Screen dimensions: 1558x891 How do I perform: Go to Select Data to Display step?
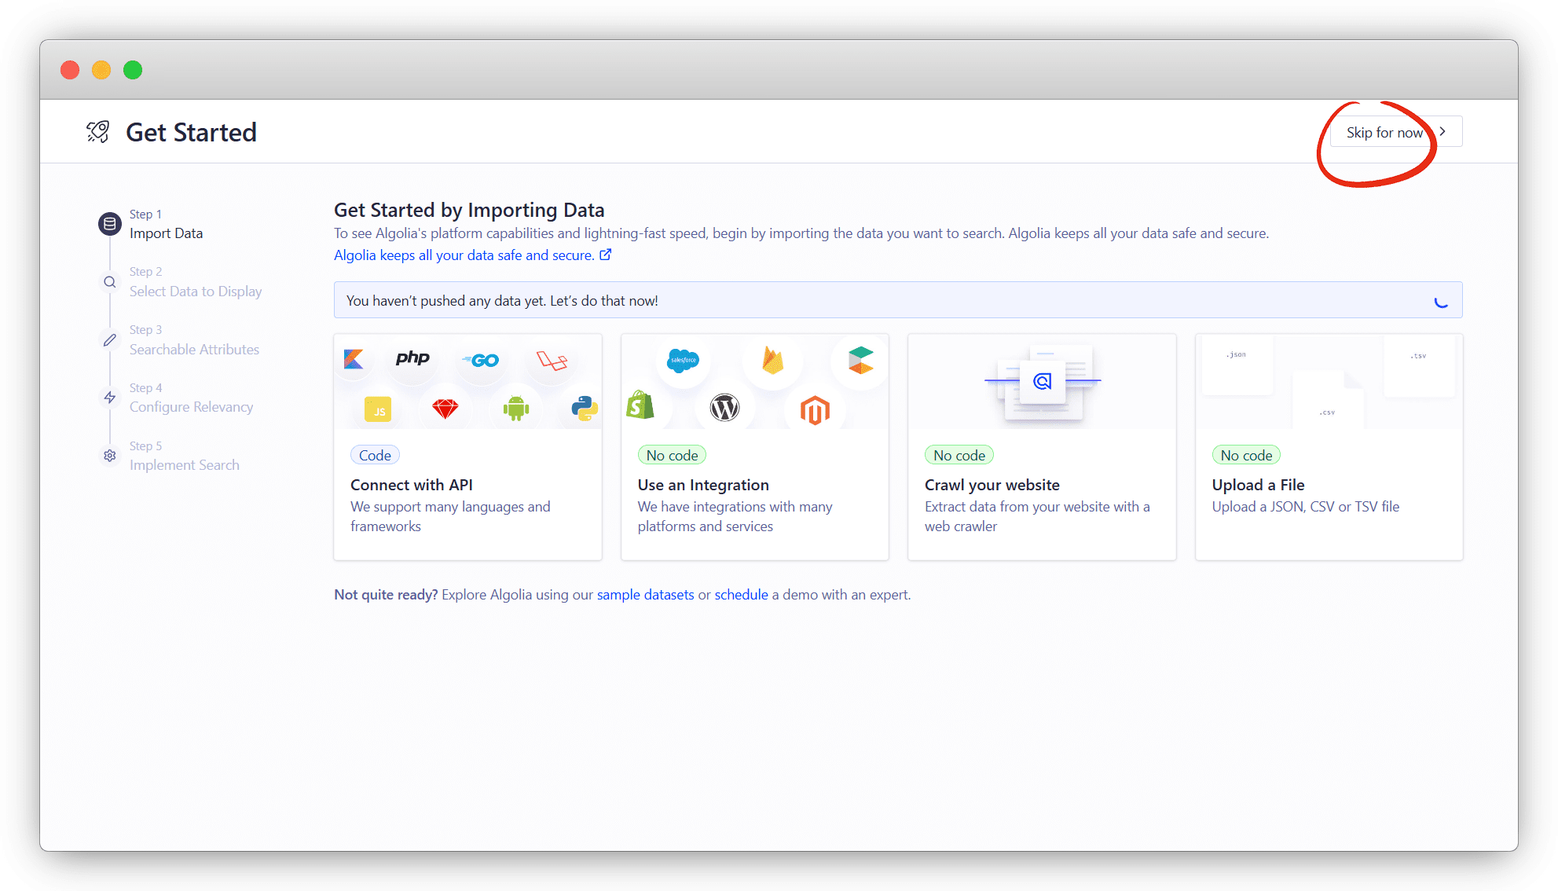[196, 291]
